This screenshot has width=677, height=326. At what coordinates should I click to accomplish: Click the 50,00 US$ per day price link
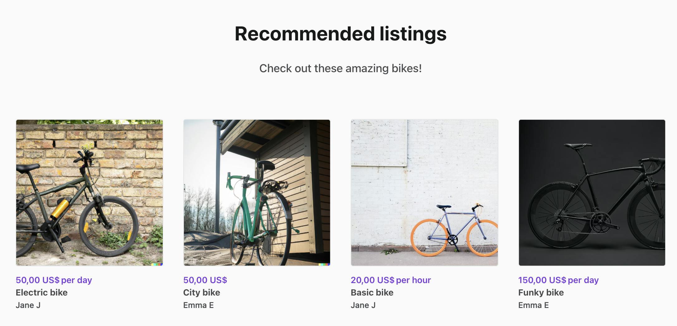point(54,280)
